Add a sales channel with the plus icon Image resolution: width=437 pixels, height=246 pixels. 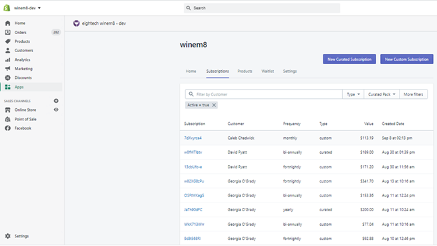(56, 101)
